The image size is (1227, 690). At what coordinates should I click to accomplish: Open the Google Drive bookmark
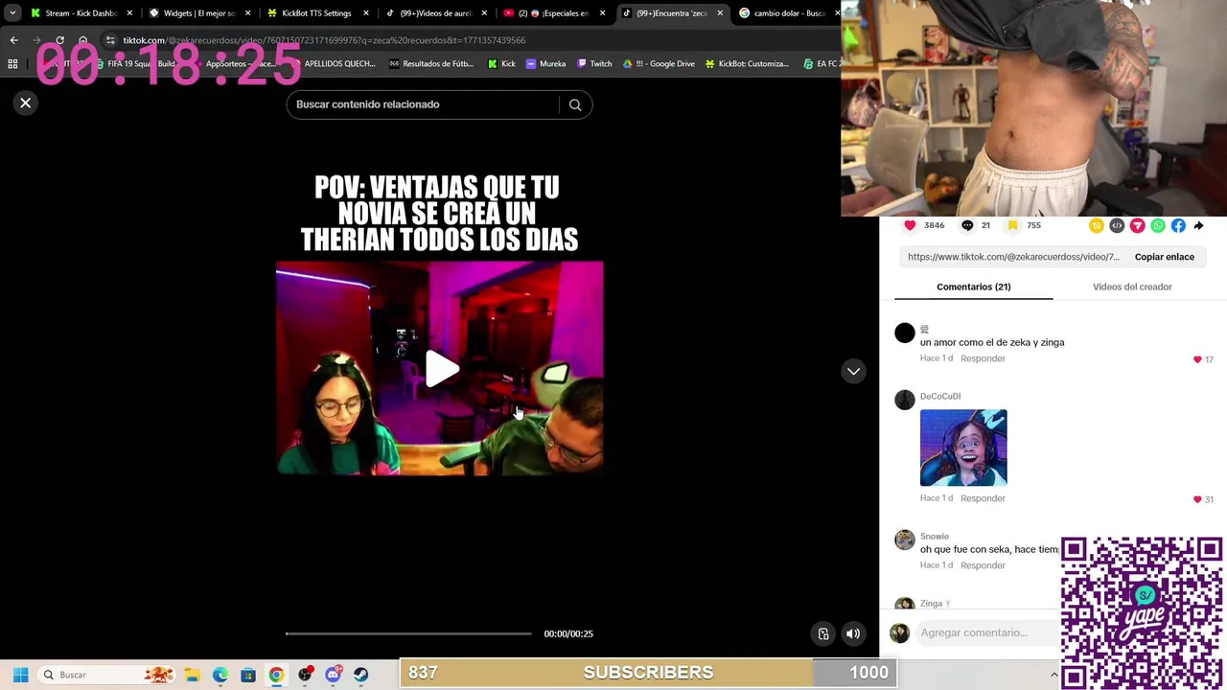pos(659,63)
